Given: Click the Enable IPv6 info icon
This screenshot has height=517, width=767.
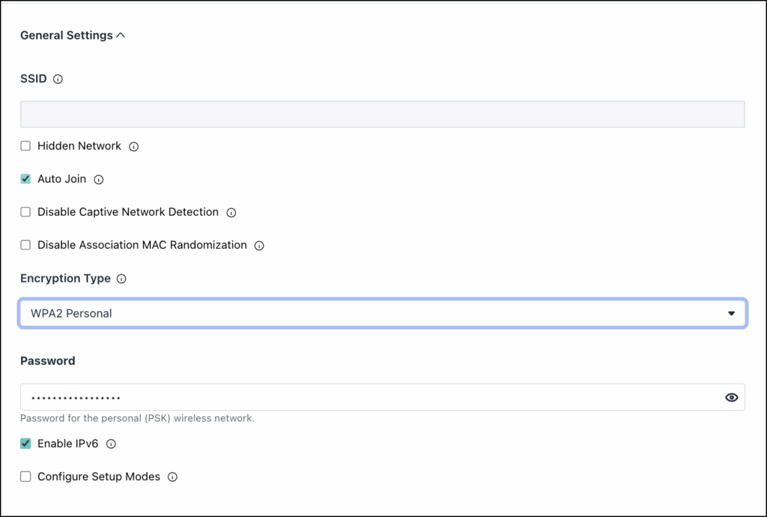Looking at the screenshot, I should coord(111,444).
